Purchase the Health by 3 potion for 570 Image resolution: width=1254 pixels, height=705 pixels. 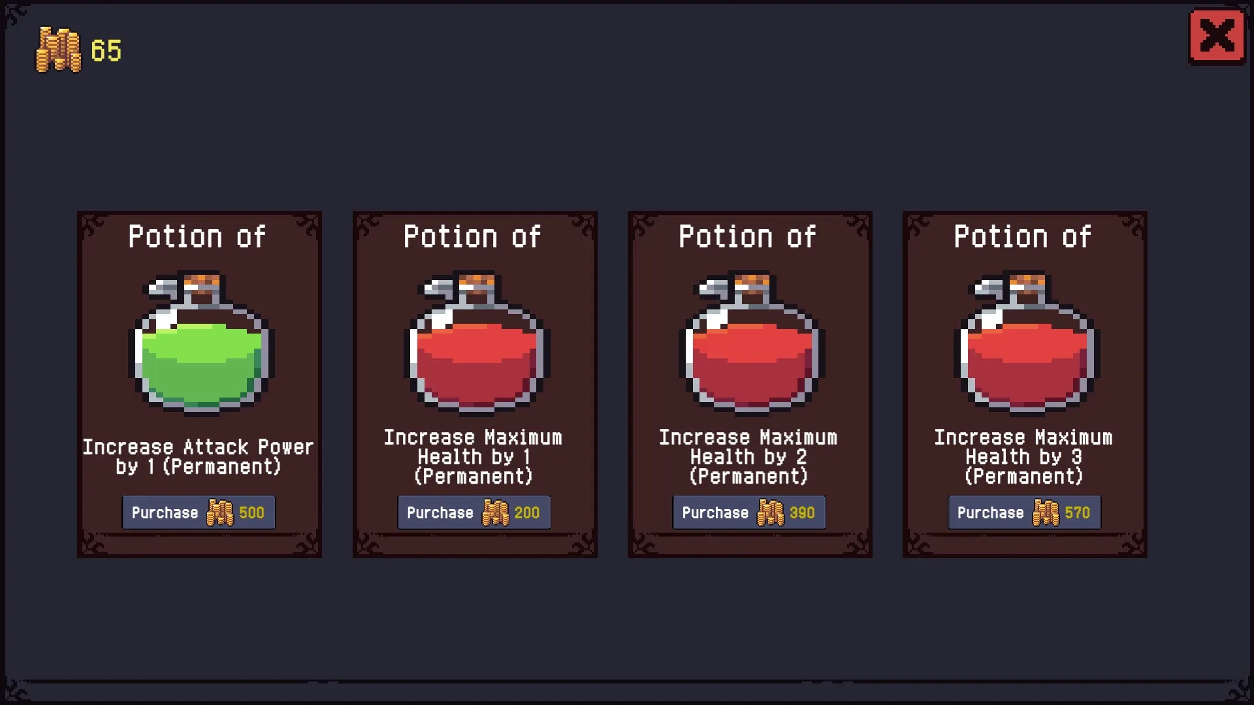[x=1024, y=512]
